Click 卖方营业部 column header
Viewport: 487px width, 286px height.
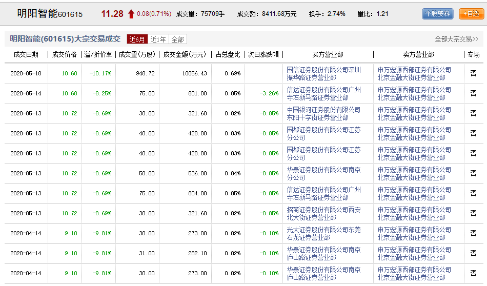(418, 55)
